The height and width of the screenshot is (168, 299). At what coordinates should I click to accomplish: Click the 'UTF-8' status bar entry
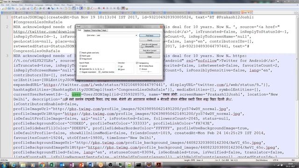(276, 160)
